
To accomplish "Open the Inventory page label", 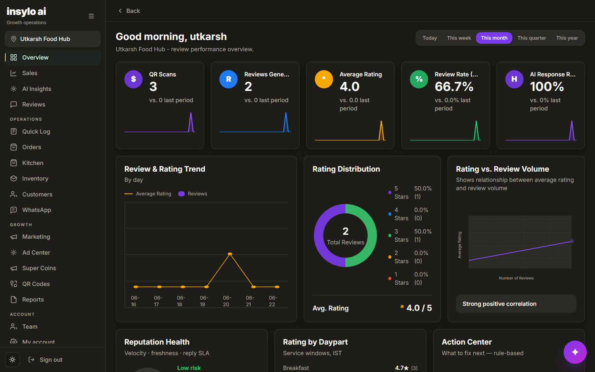I will click(35, 179).
